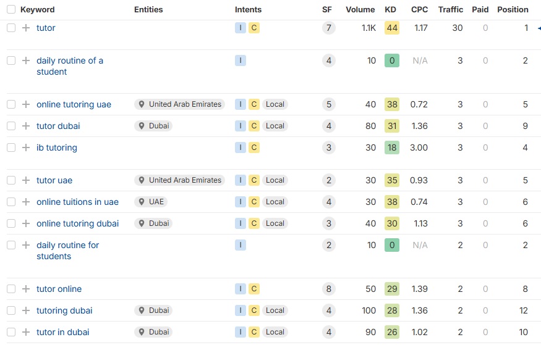541x345 pixels.
Task: Click the SF badge for 'tutor online'
Action: [x=328, y=289]
